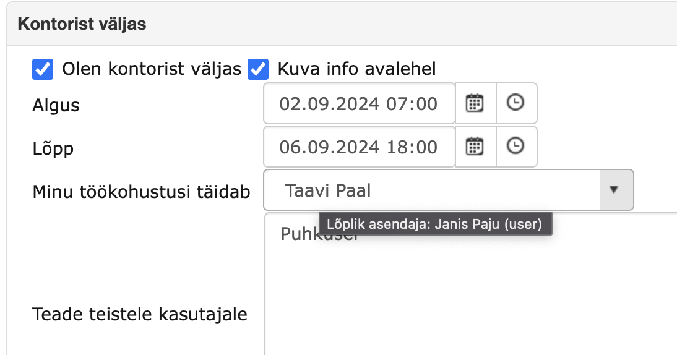Click the Kontorist väljas panel header
677x355 pixels.
pos(342,24)
